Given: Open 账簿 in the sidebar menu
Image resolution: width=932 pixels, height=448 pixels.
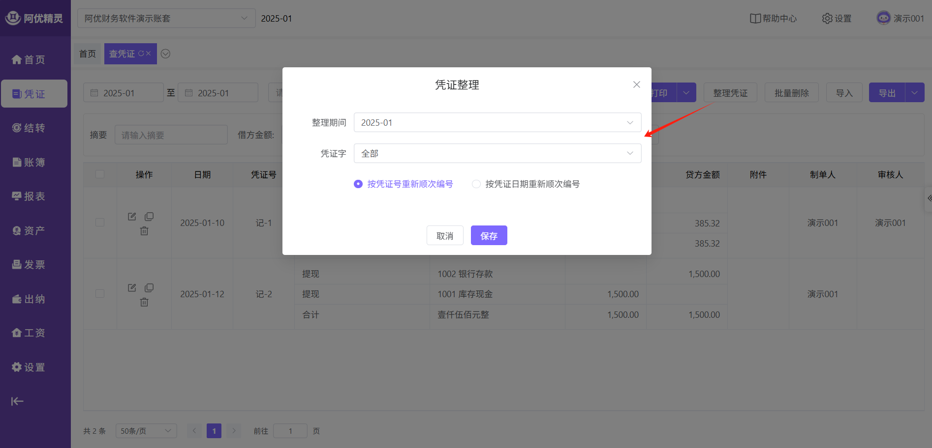Looking at the screenshot, I should click(29, 163).
